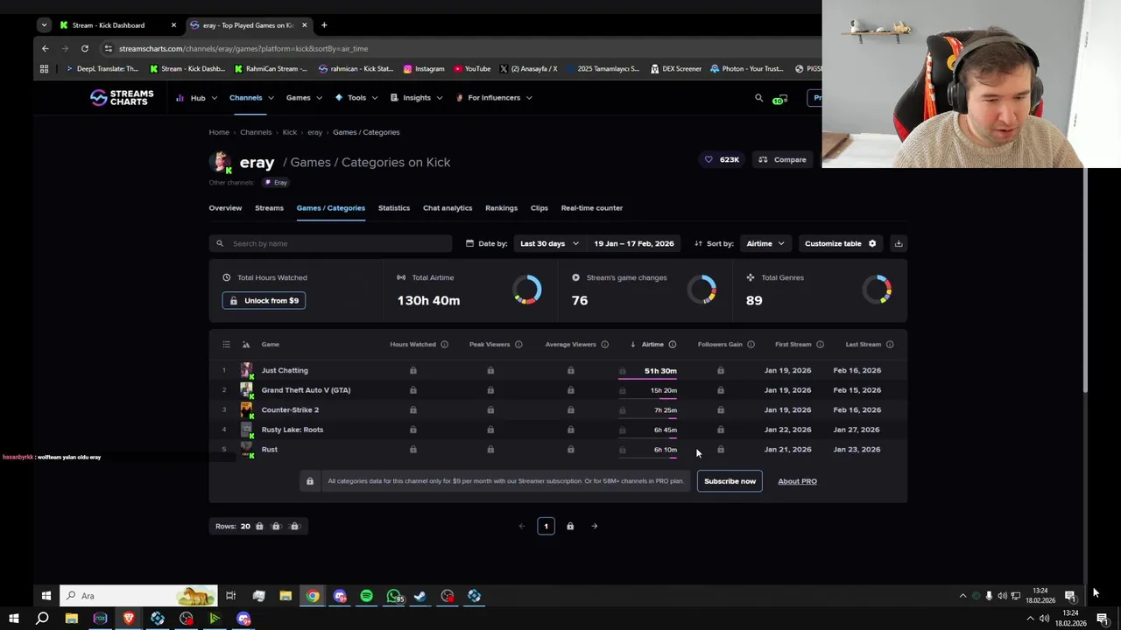Open the Photon bookmark
This screenshot has width=1121, height=630.
pyautogui.click(x=747, y=68)
